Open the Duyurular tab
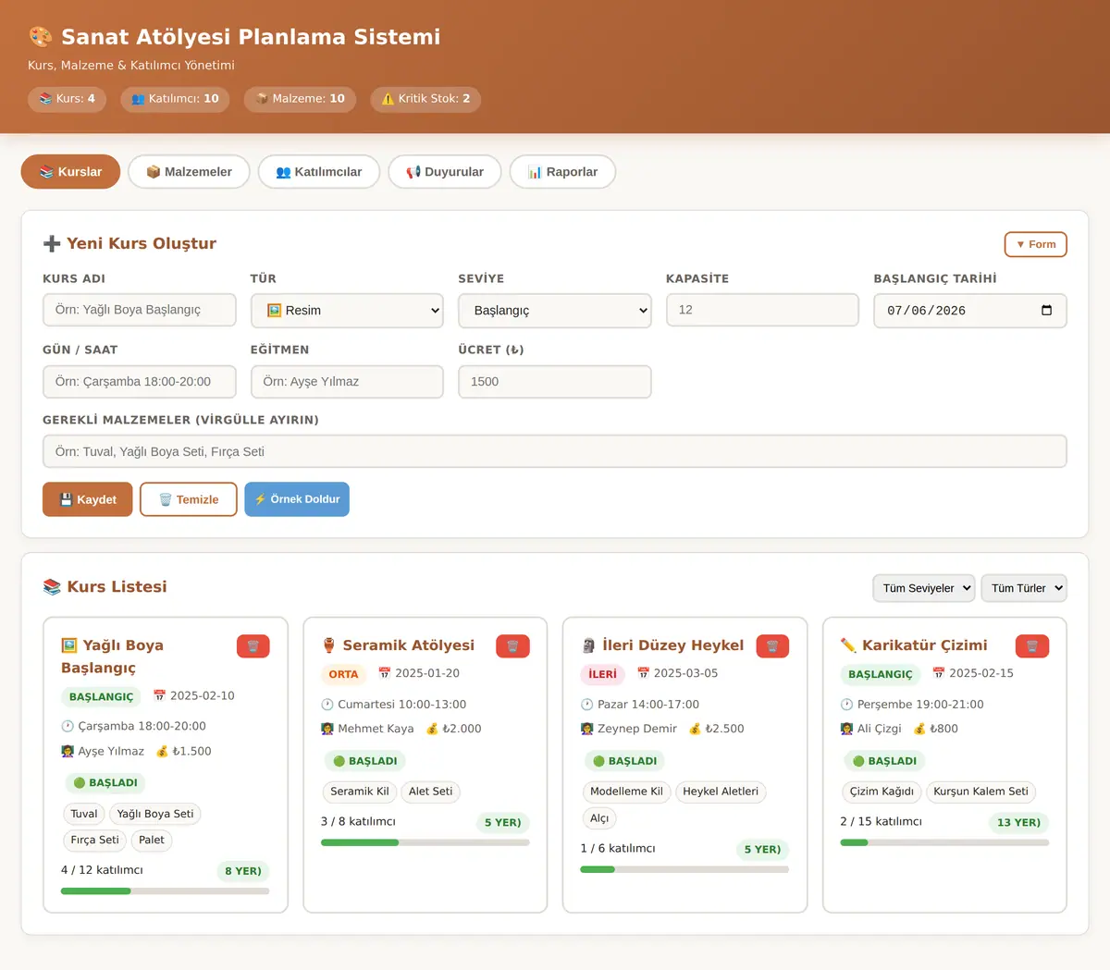Image resolution: width=1110 pixels, height=970 pixels. click(445, 172)
